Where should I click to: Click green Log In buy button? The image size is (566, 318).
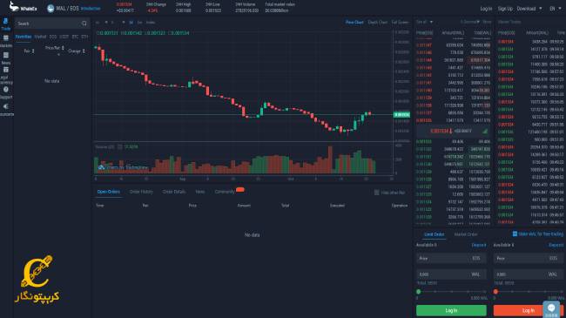point(451,310)
